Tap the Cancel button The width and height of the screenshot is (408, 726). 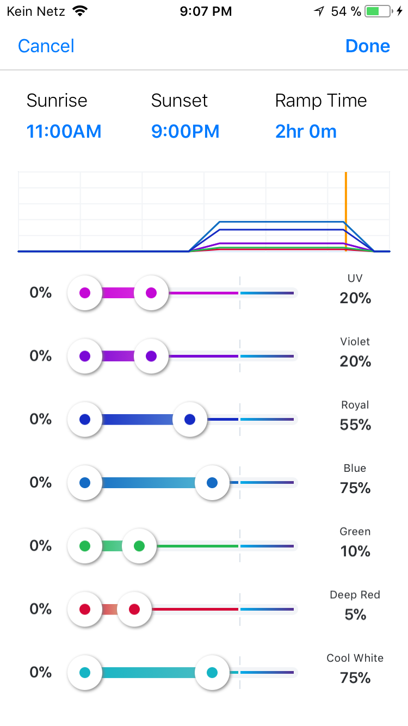point(46,46)
